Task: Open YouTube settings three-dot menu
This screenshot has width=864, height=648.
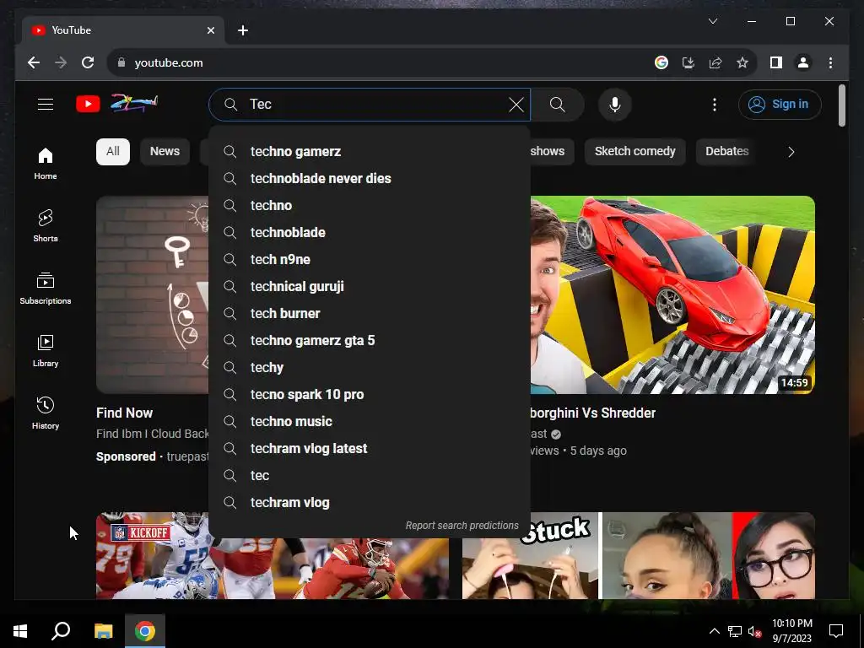Action: click(715, 104)
